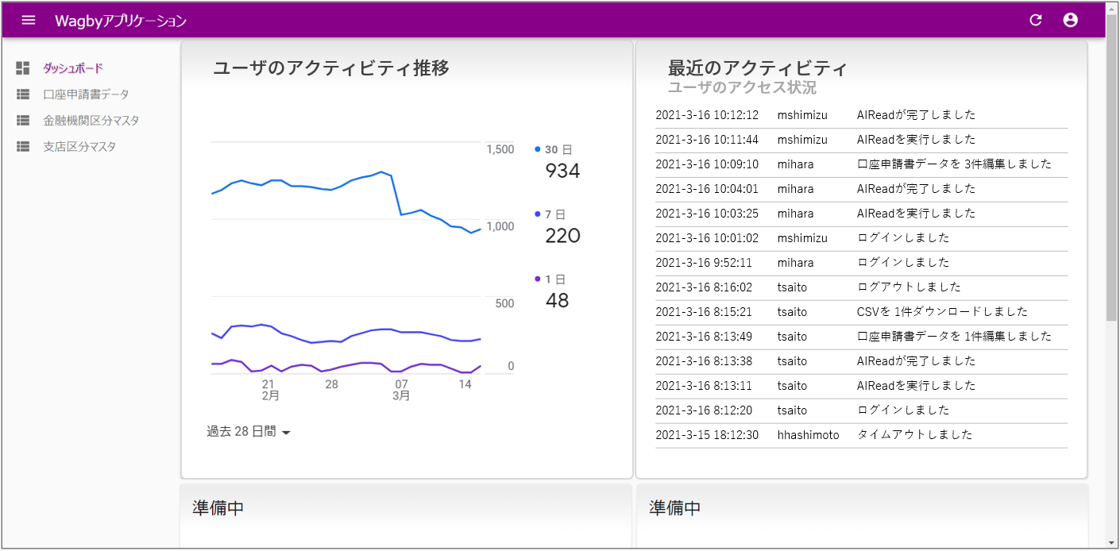Click the hhashimoto タイムアウトしました activity row
Image resolution: width=1120 pixels, height=551 pixels.
[861, 435]
